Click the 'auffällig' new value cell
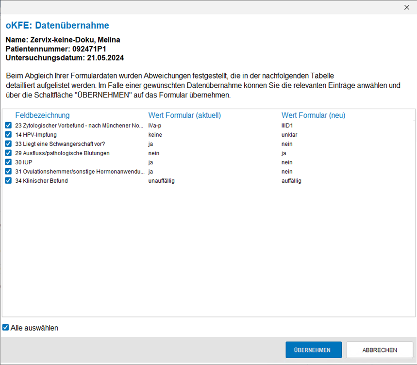Screen dimensions: 417x365 [291, 181]
